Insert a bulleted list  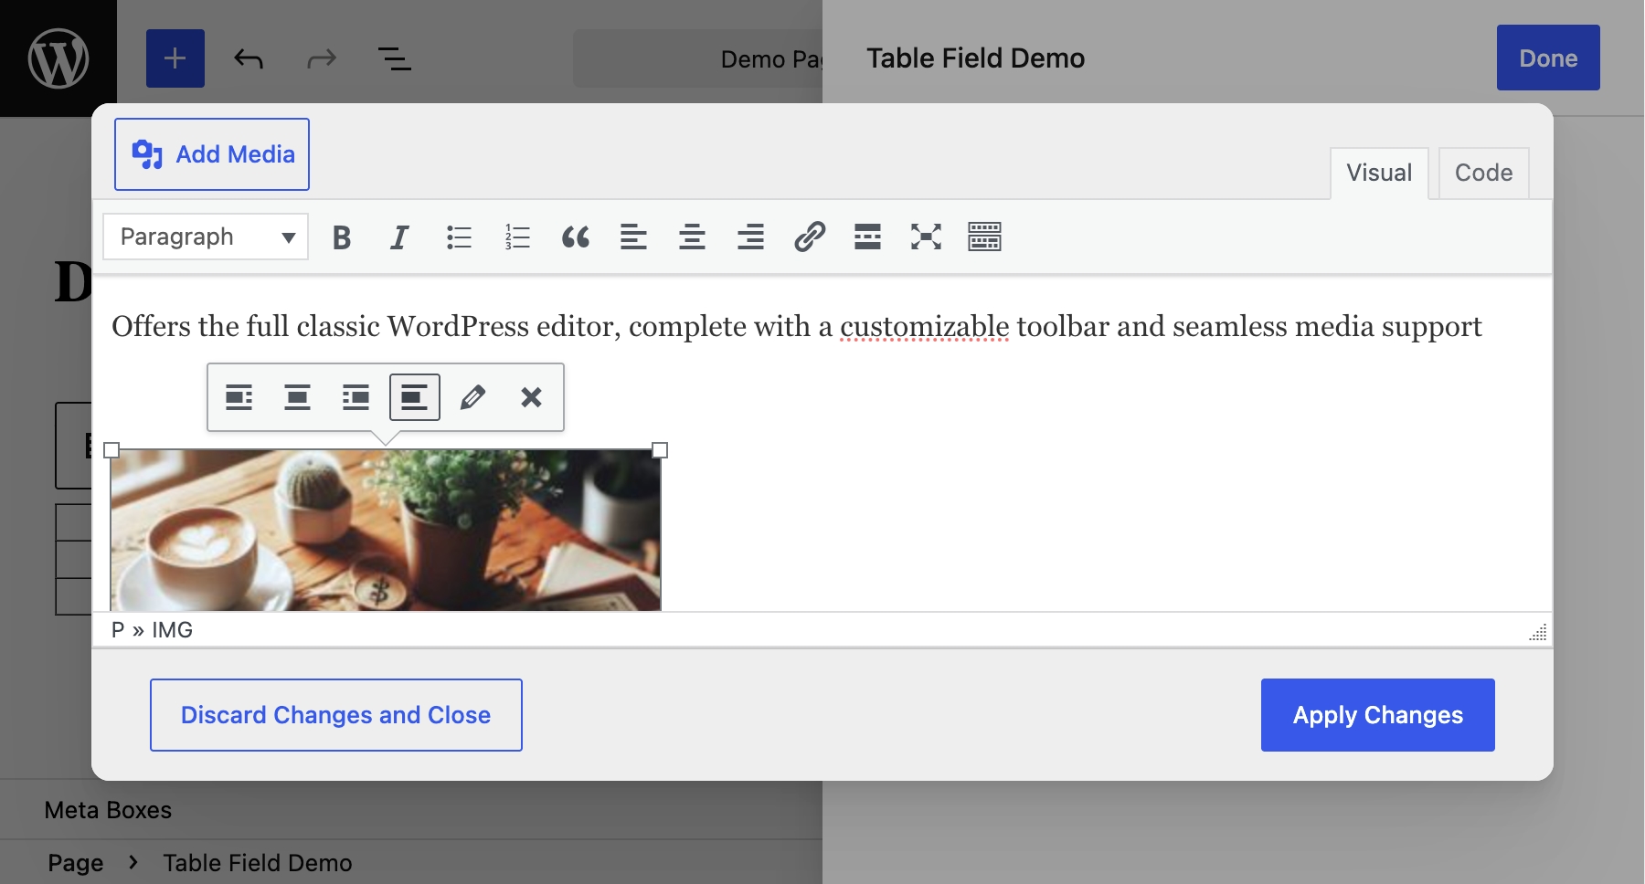[459, 237]
